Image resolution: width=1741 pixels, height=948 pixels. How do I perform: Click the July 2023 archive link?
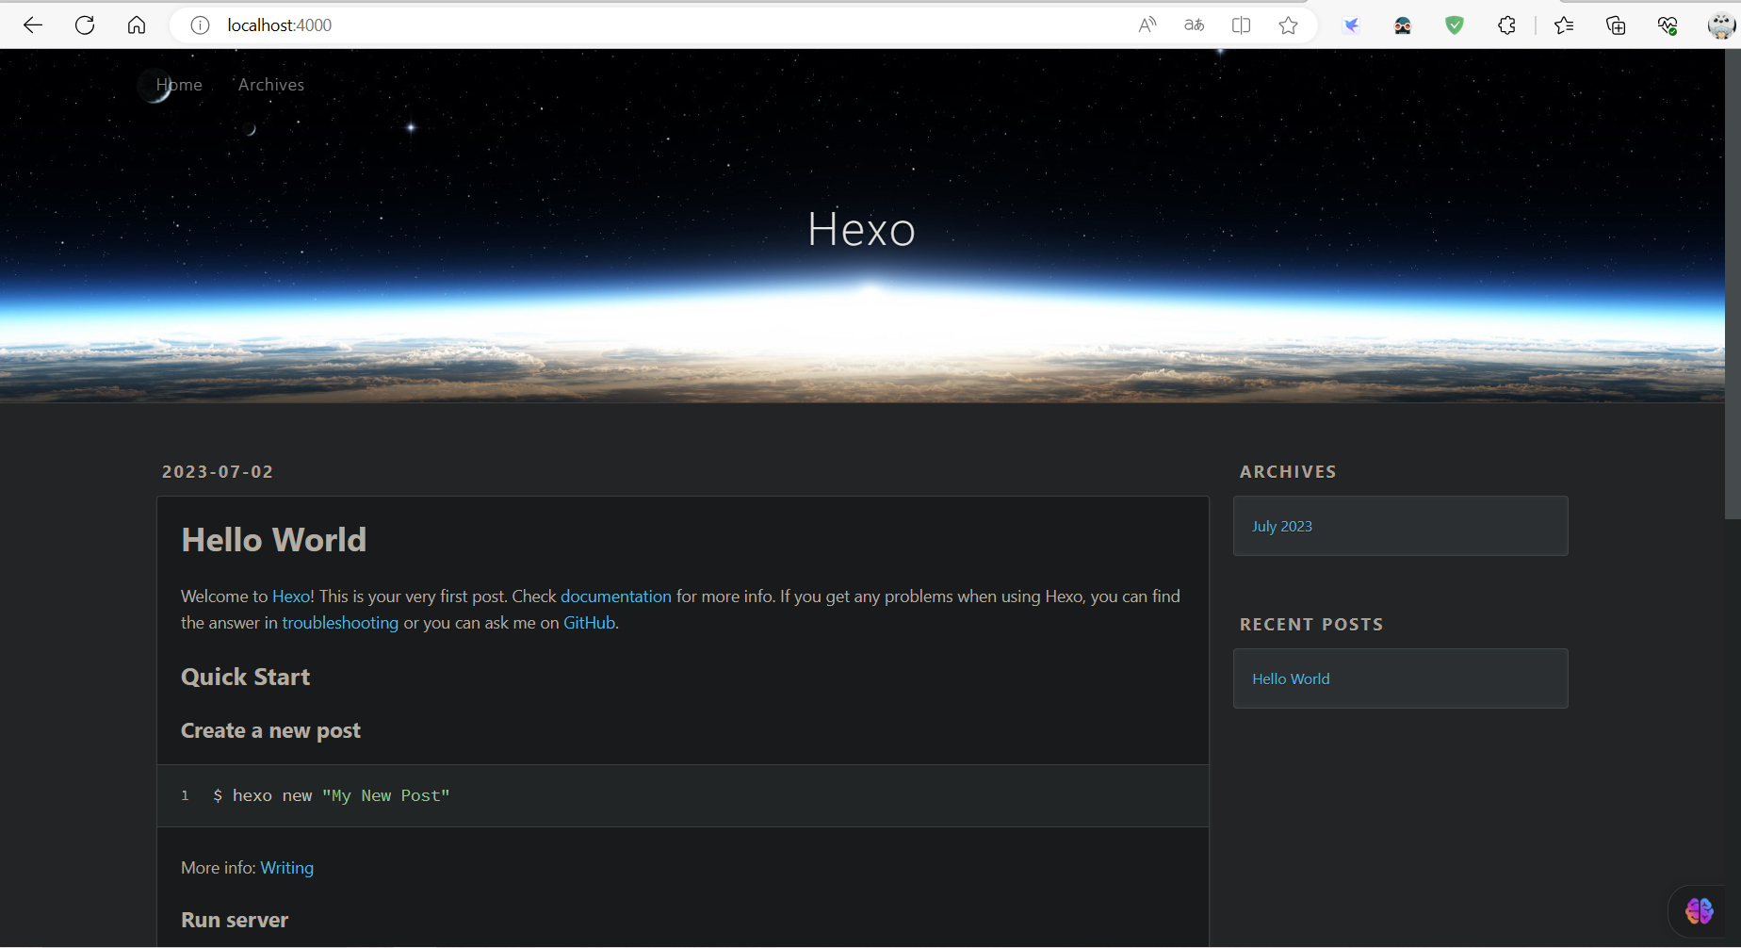pyautogui.click(x=1281, y=526)
